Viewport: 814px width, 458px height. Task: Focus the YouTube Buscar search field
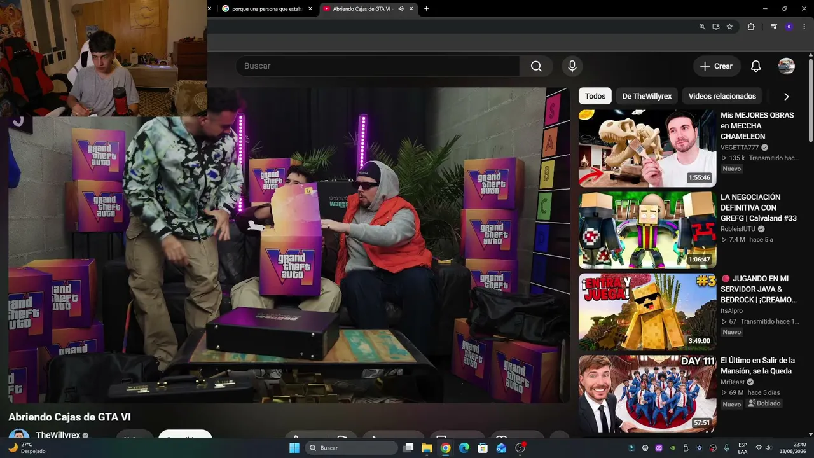pos(378,66)
